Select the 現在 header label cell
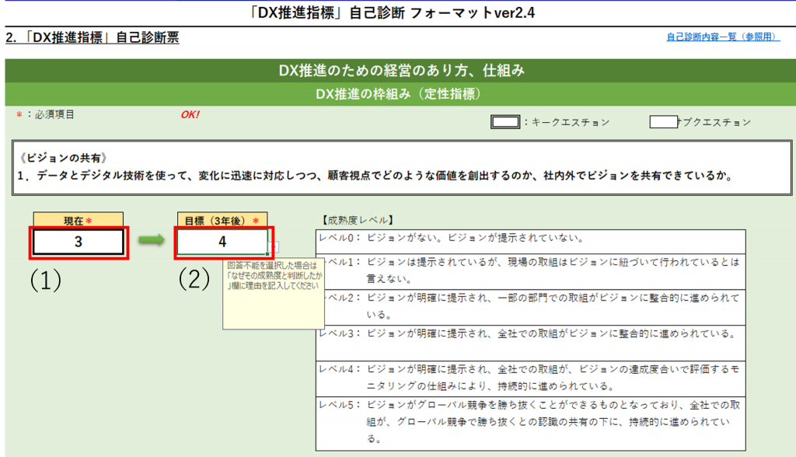This screenshot has height=457, width=796. coord(79,221)
